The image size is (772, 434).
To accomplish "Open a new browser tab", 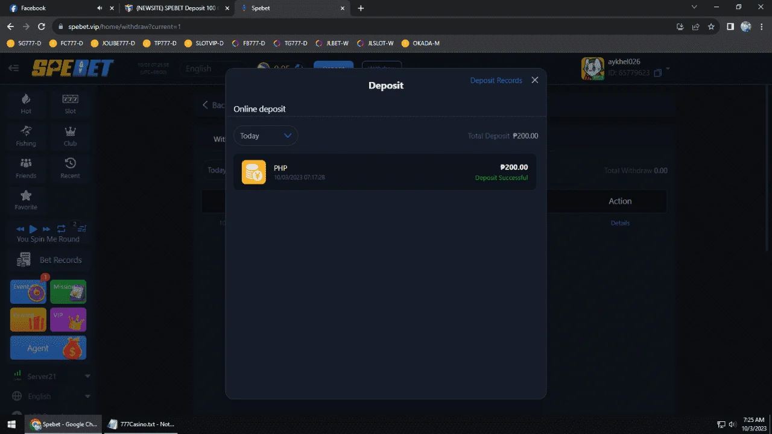I will [x=361, y=8].
